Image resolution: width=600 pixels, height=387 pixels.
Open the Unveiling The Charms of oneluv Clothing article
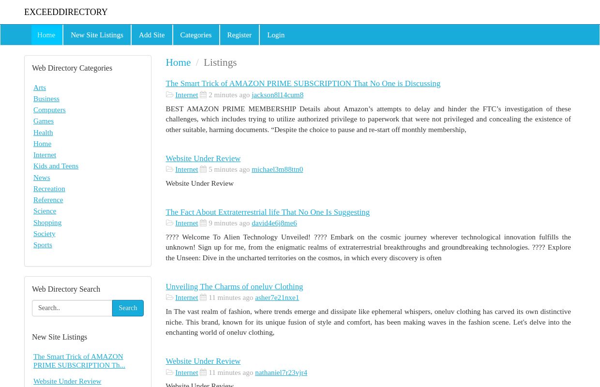234,286
